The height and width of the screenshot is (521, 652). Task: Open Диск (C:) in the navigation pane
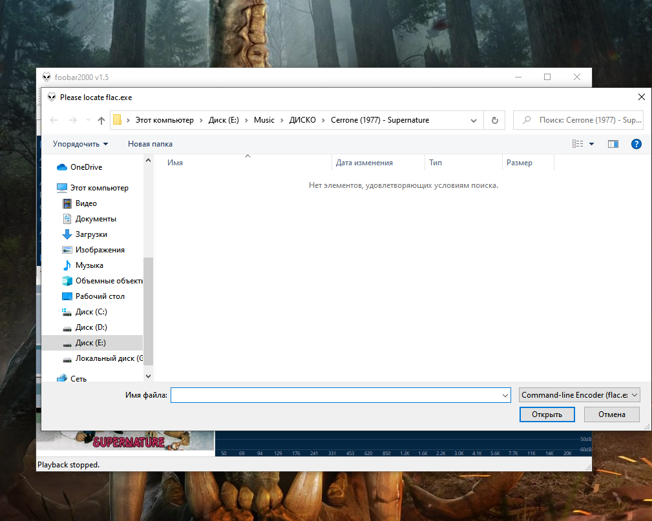tap(91, 312)
